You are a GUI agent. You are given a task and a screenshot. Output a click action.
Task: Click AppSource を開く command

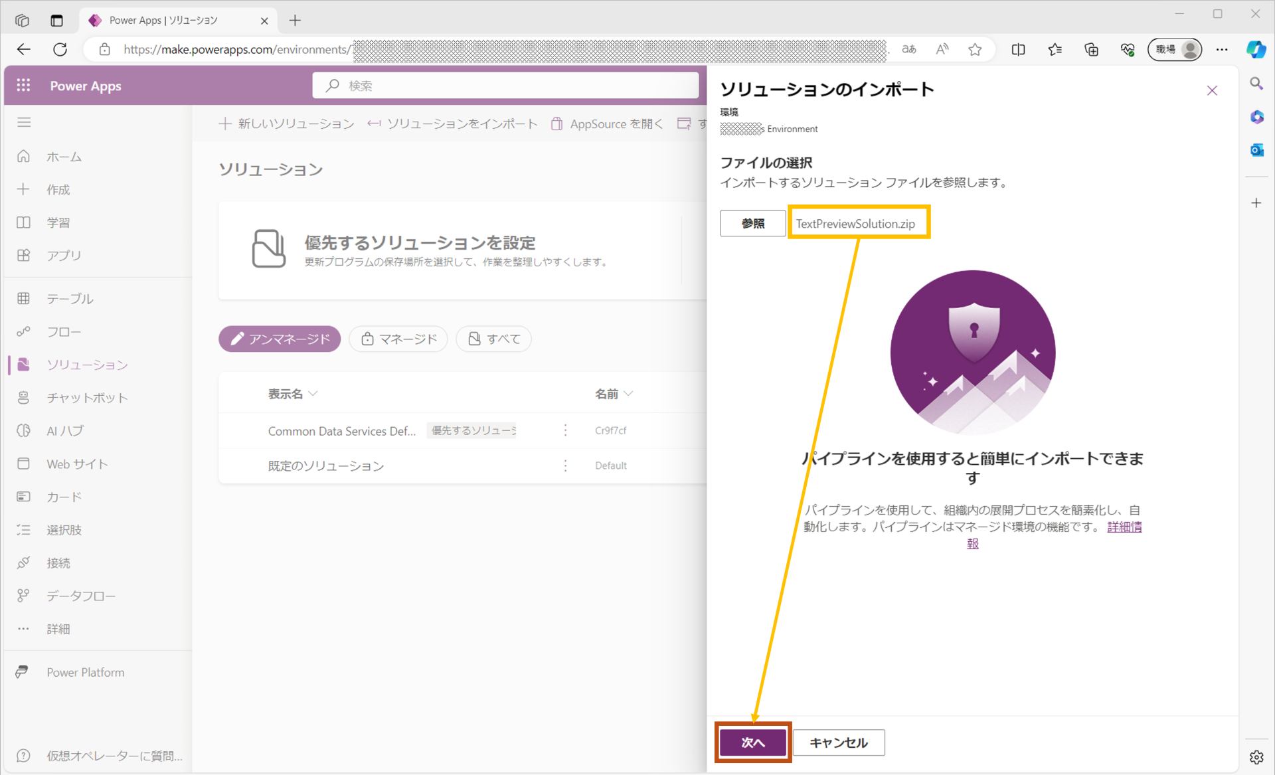(x=607, y=124)
